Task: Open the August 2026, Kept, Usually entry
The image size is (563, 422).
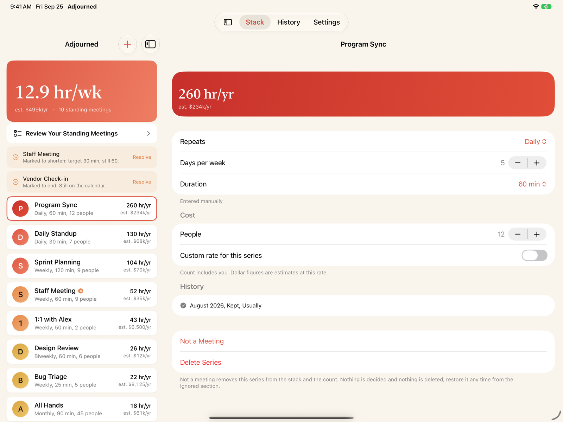Action: coord(363,306)
